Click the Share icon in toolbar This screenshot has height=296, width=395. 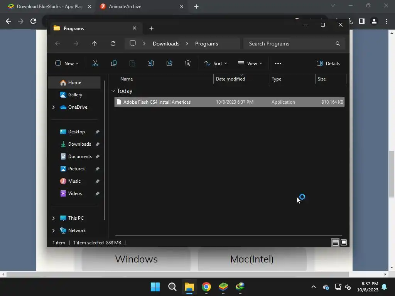[x=169, y=64]
